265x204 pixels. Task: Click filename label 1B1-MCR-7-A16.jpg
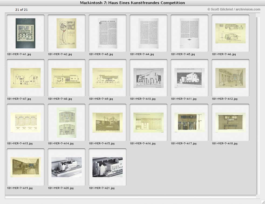pyautogui.click(x=143, y=144)
